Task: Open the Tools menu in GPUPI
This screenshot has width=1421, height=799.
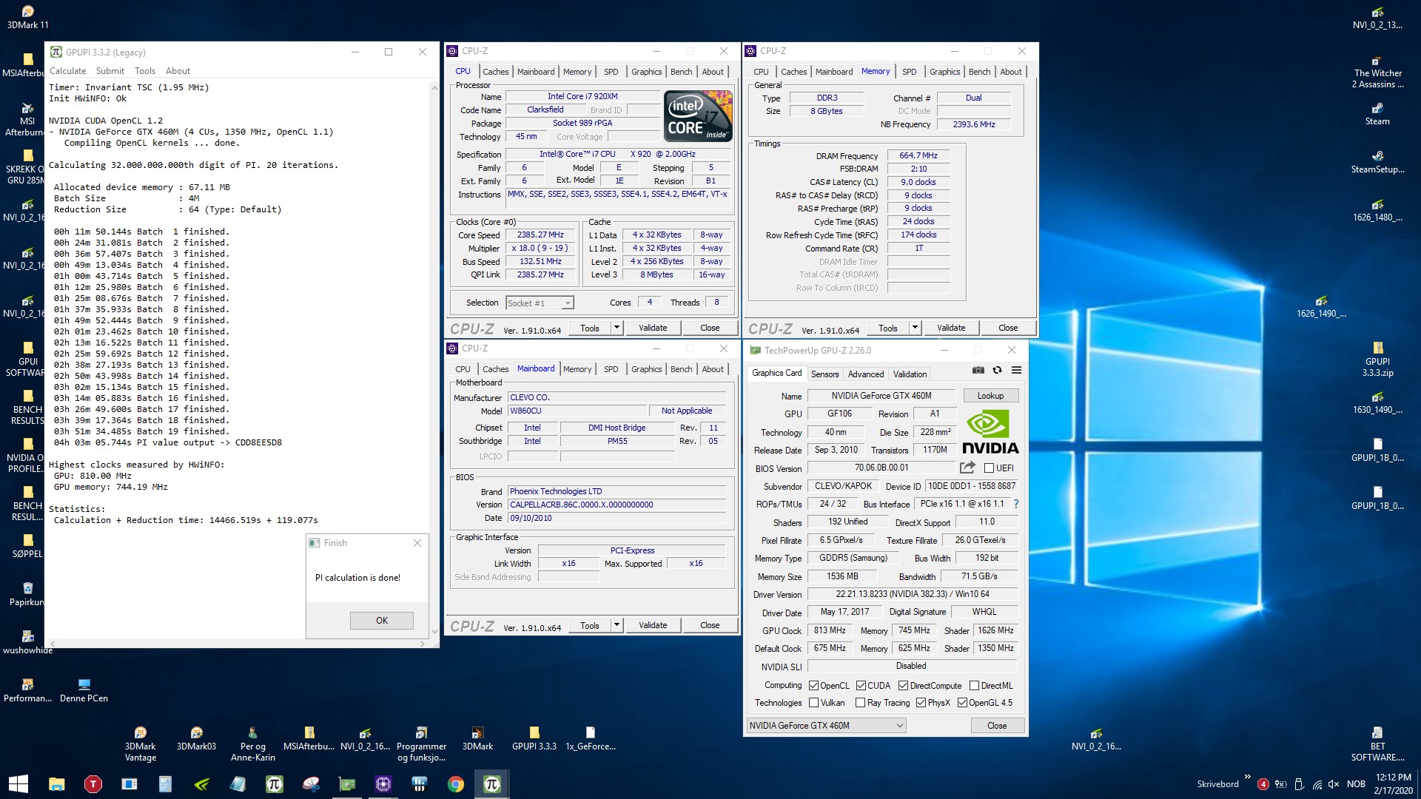Action: [x=145, y=71]
